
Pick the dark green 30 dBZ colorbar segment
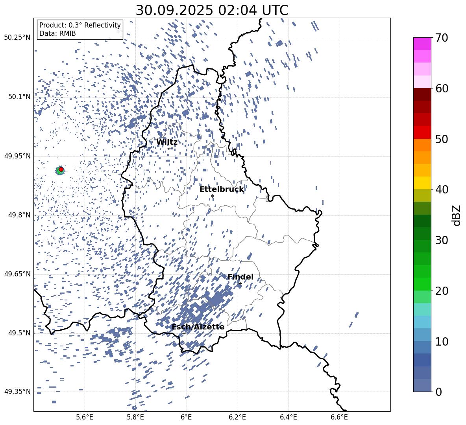[422, 234]
